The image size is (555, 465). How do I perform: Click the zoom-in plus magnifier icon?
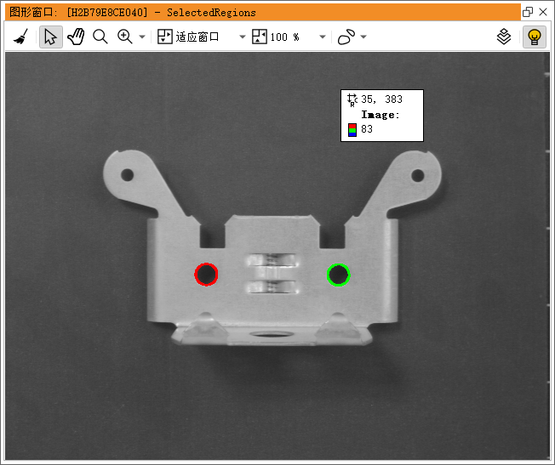pos(125,37)
